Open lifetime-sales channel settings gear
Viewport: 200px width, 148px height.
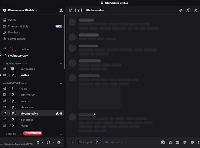point(61,113)
